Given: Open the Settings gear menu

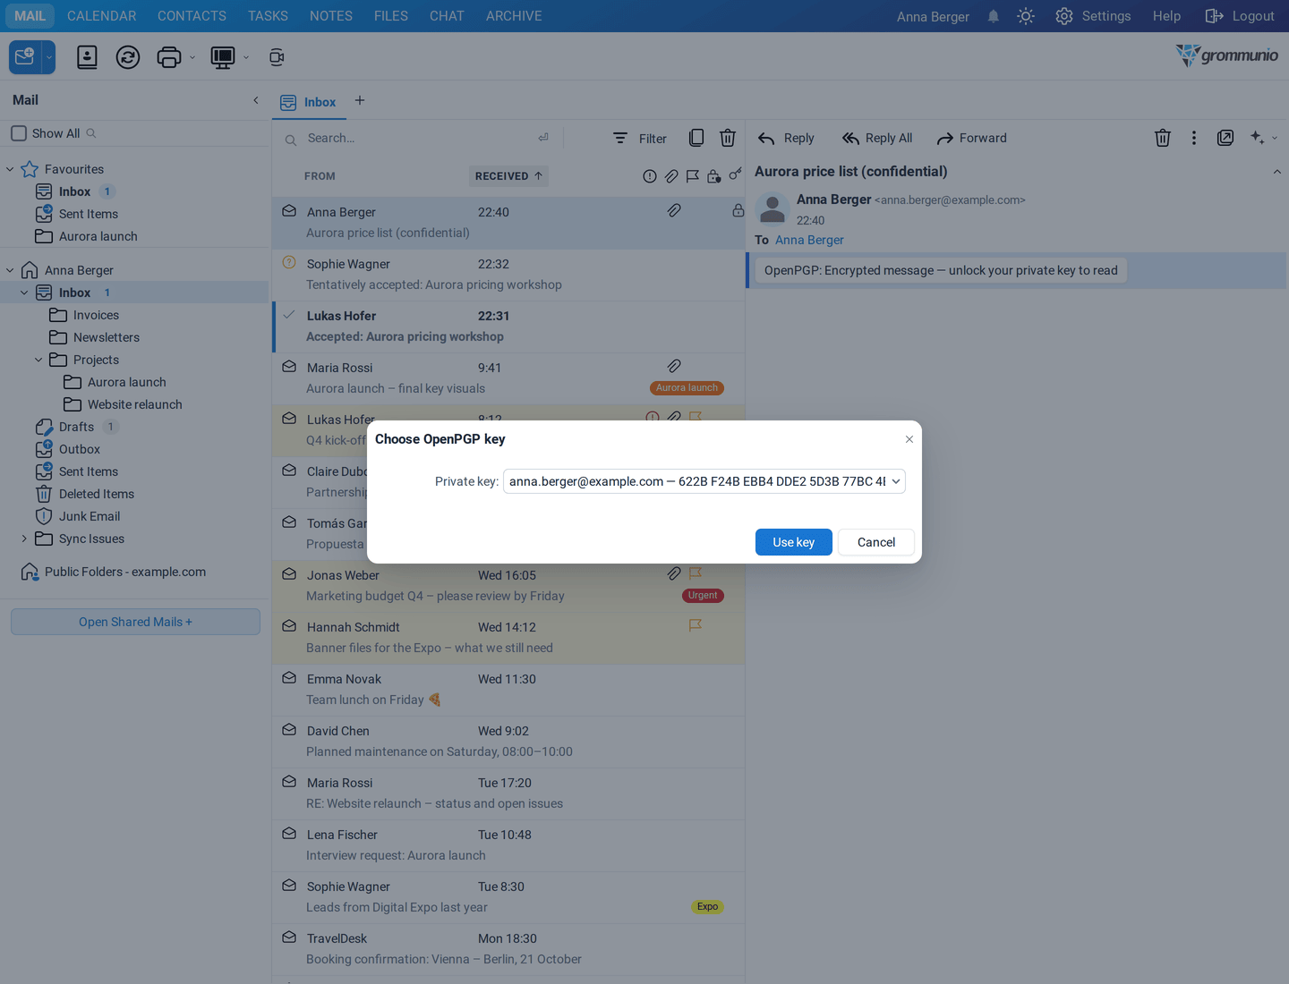Looking at the screenshot, I should click(1093, 16).
